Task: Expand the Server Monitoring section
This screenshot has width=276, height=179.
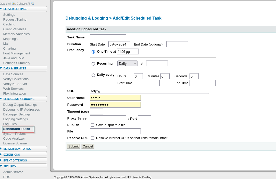Action: [1, 149]
